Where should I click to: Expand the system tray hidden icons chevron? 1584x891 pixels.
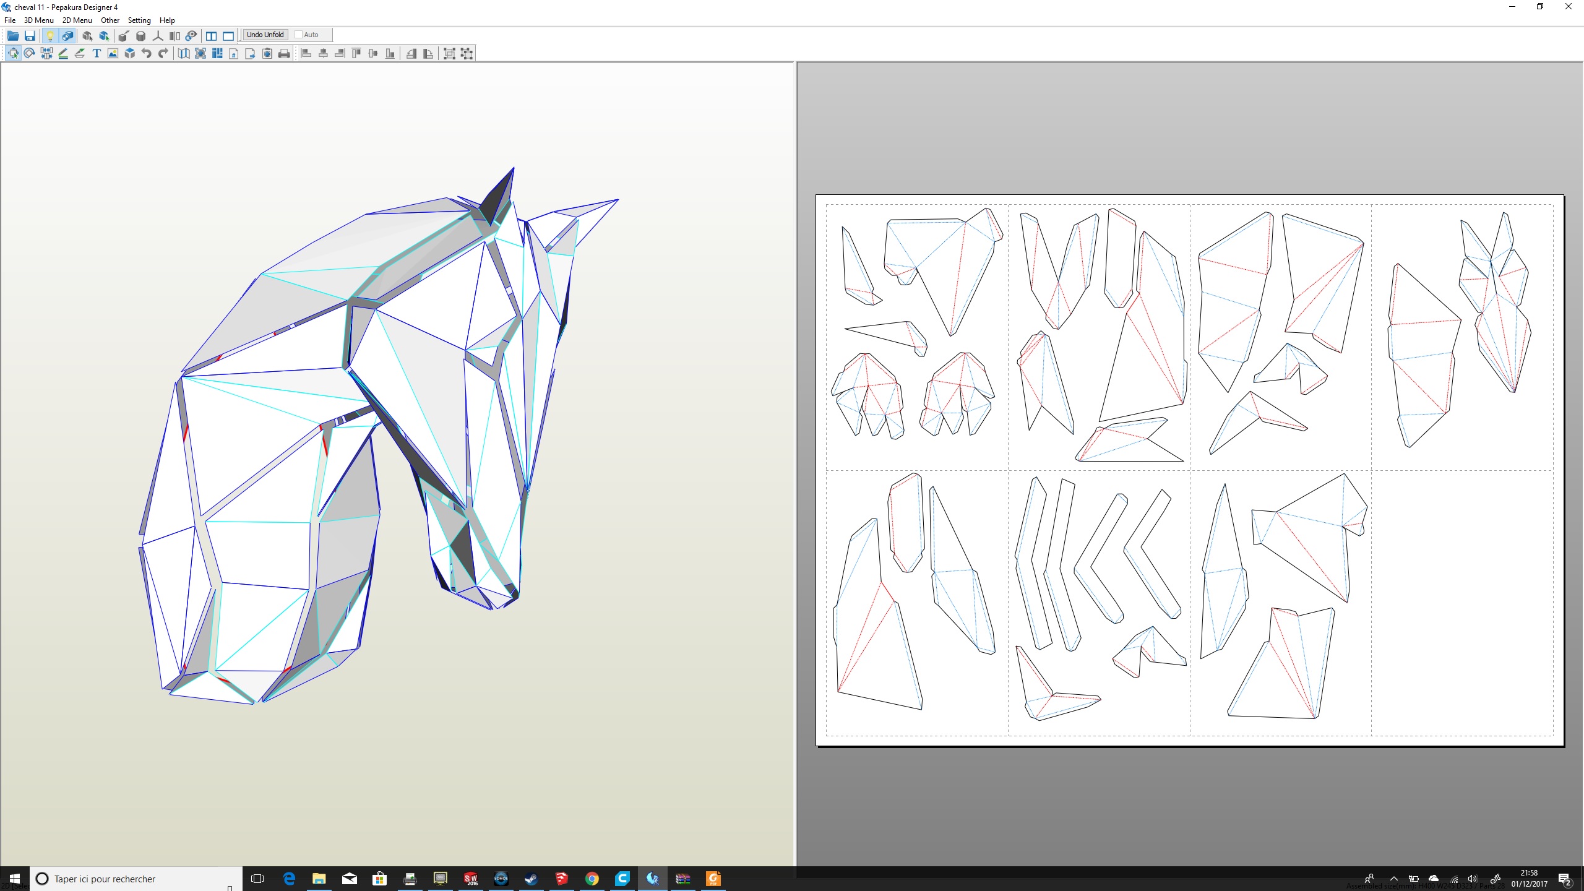tap(1394, 879)
